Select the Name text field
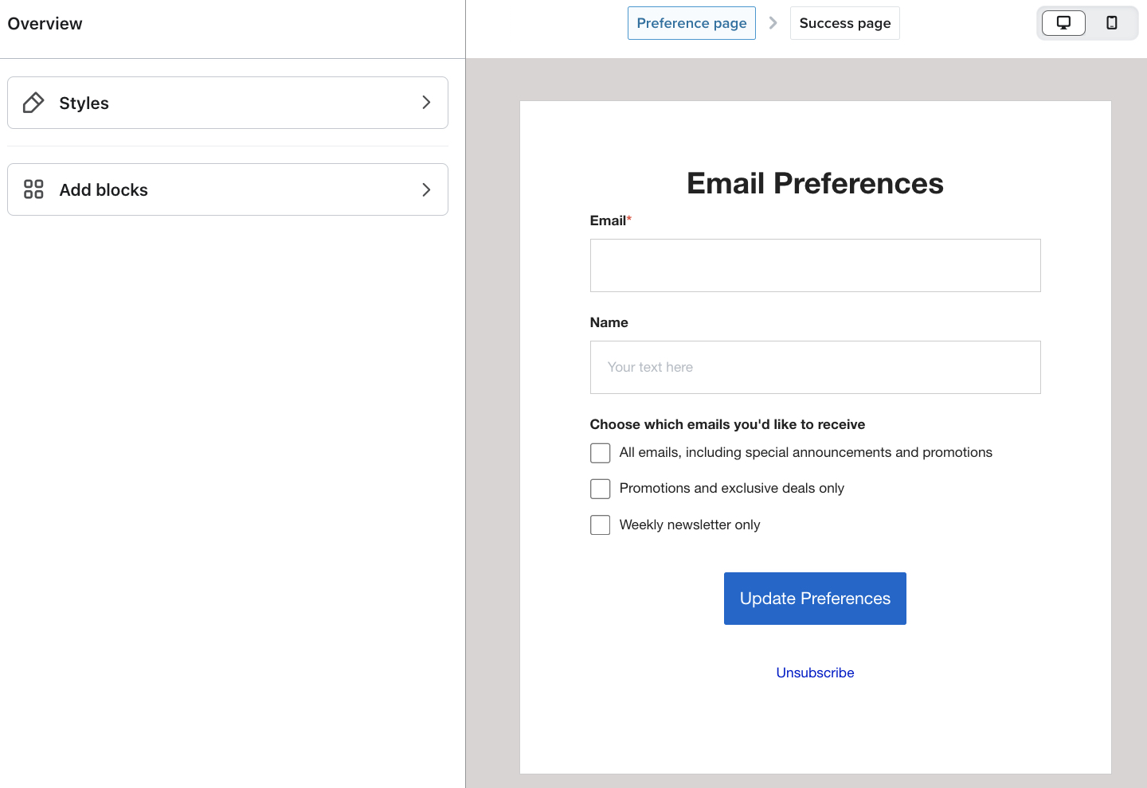 pos(815,367)
